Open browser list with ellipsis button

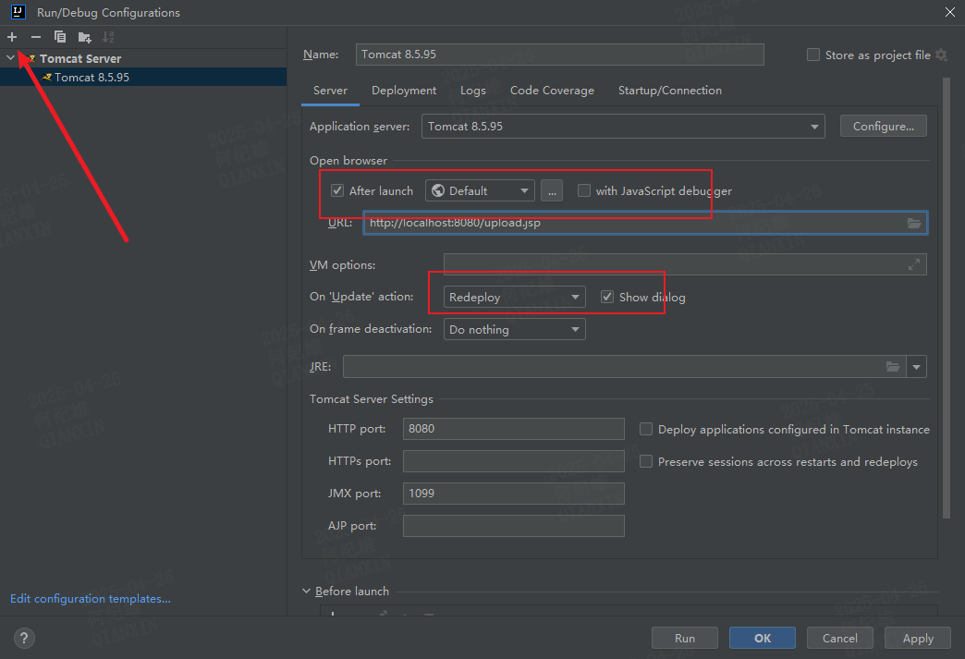(552, 190)
